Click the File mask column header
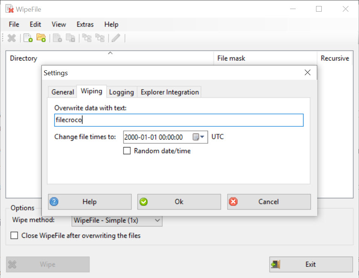The height and width of the screenshot is (278, 359). pos(265,58)
